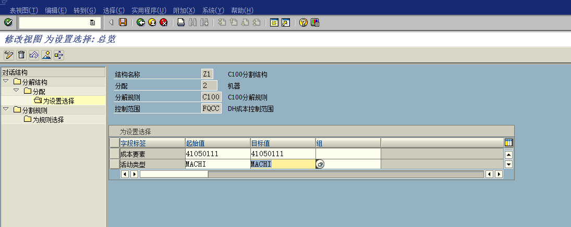Viewport: 571px width, 227px height.
Task: Click the green Enter checkmark icon
Action: 8,22
